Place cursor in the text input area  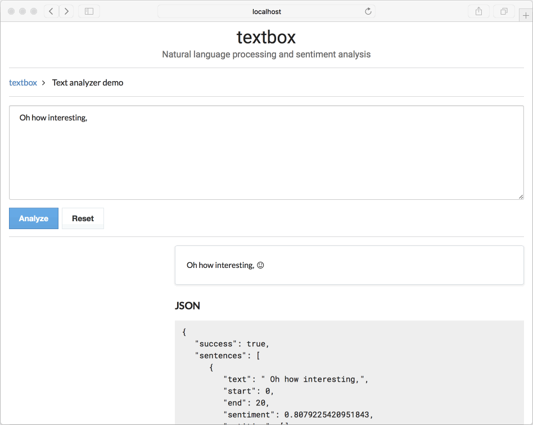tap(266, 152)
